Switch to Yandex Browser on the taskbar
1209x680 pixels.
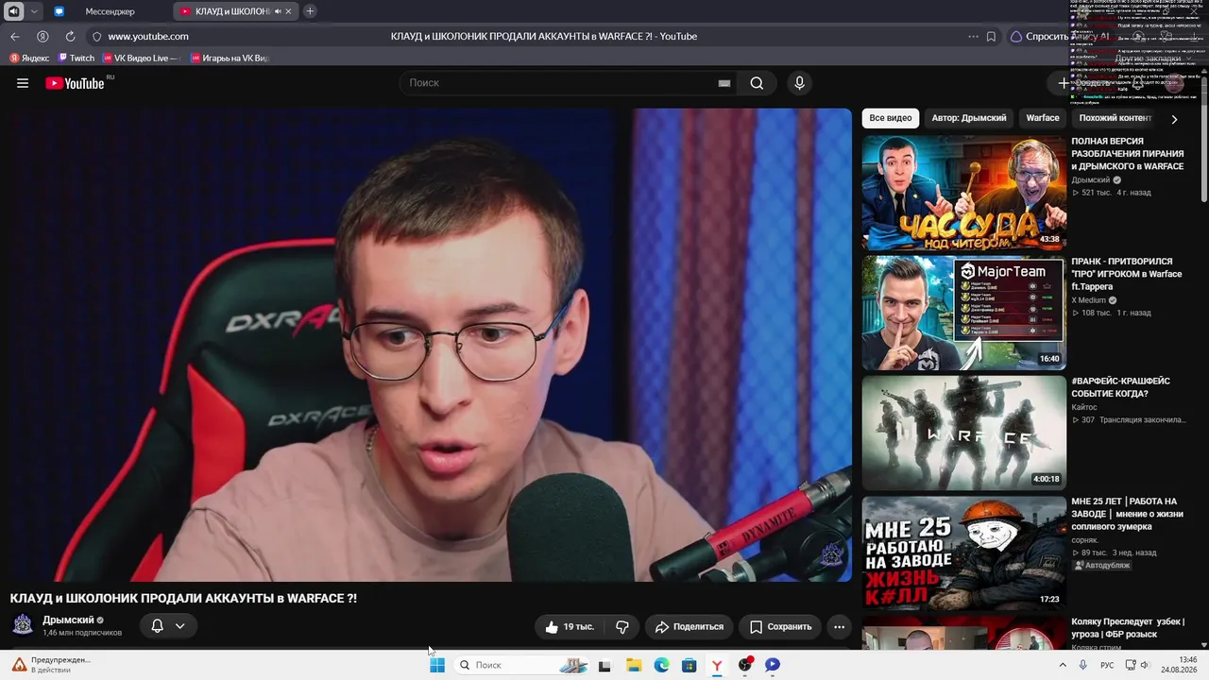pyautogui.click(x=717, y=665)
